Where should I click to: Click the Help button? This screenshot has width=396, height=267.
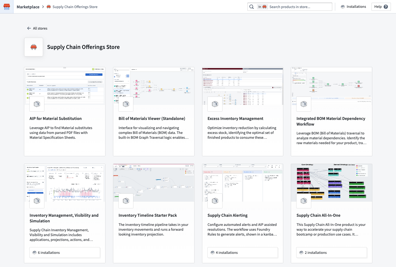[381, 7]
